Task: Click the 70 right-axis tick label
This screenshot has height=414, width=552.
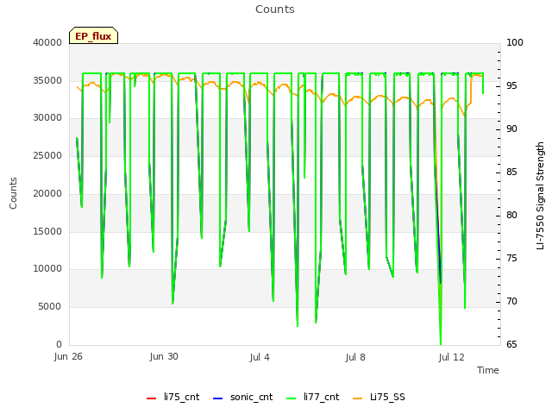Action: point(511,301)
